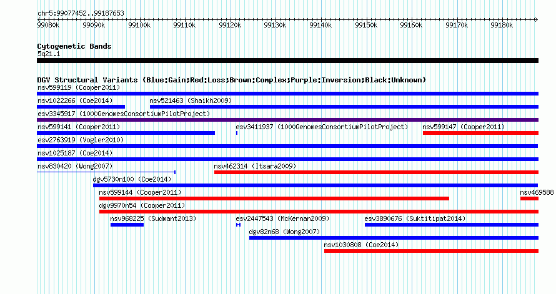Image resolution: width=556 pixels, height=294 pixels.
Task: Open the nsv469588 variant label
Action: [x=537, y=192]
